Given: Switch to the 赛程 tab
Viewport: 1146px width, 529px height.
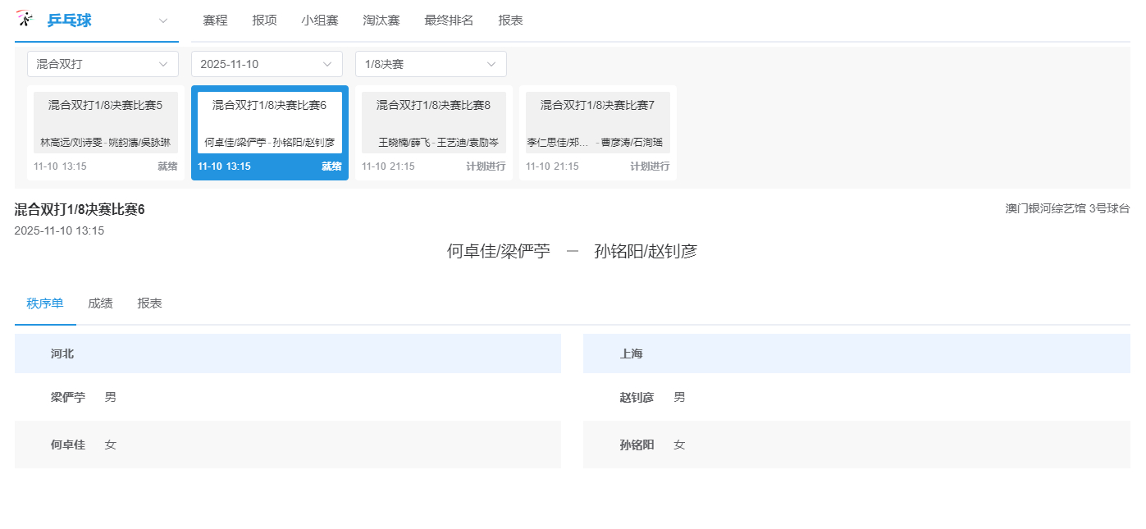Looking at the screenshot, I should (x=216, y=21).
